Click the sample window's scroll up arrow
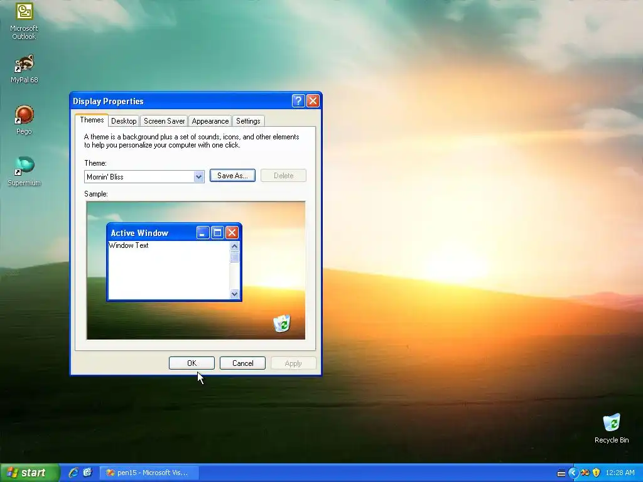This screenshot has width=643, height=482. click(235, 246)
